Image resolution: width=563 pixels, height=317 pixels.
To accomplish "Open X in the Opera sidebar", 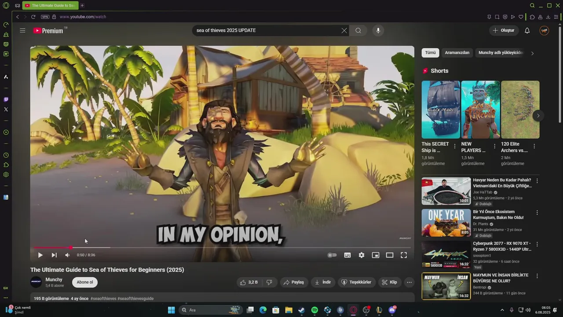I will pyautogui.click(x=6, y=109).
